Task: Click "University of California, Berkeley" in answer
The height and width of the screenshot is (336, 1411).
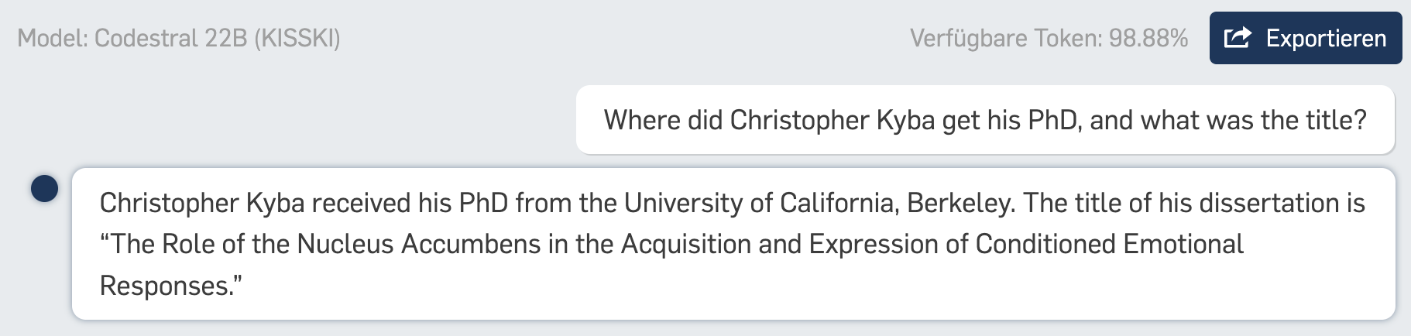Action: coord(819,203)
